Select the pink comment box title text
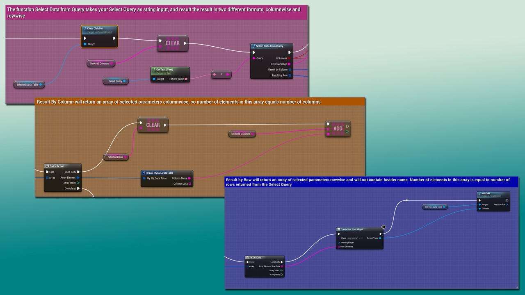 click(x=154, y=12)
